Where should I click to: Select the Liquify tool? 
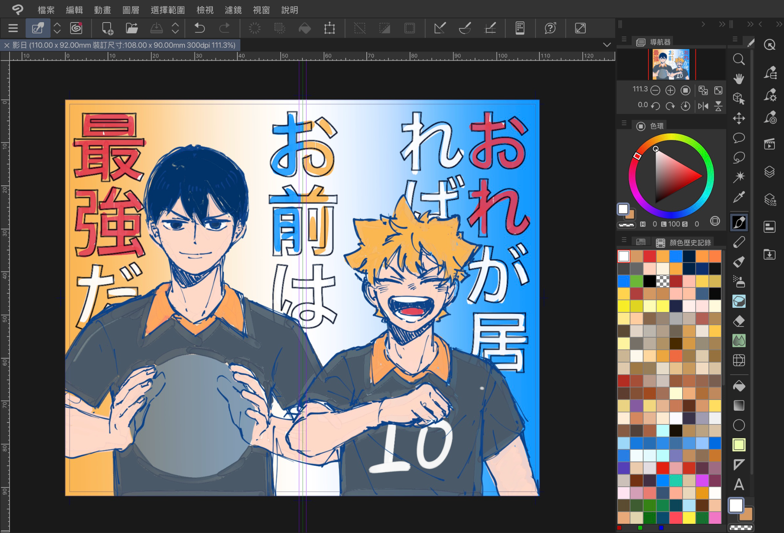739,361
